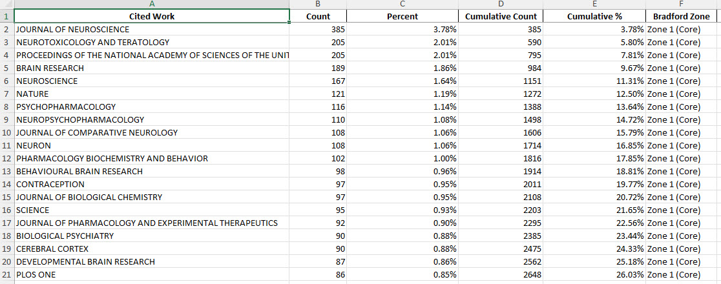Select the JOURNAL OF NEUROSCIENCE cell
Image resolution: width=721 pixels, height=284 pixels.
tap(152, 30)
